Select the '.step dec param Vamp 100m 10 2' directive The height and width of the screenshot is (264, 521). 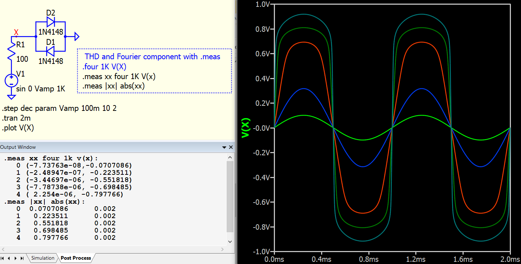[x=60, y=109]
